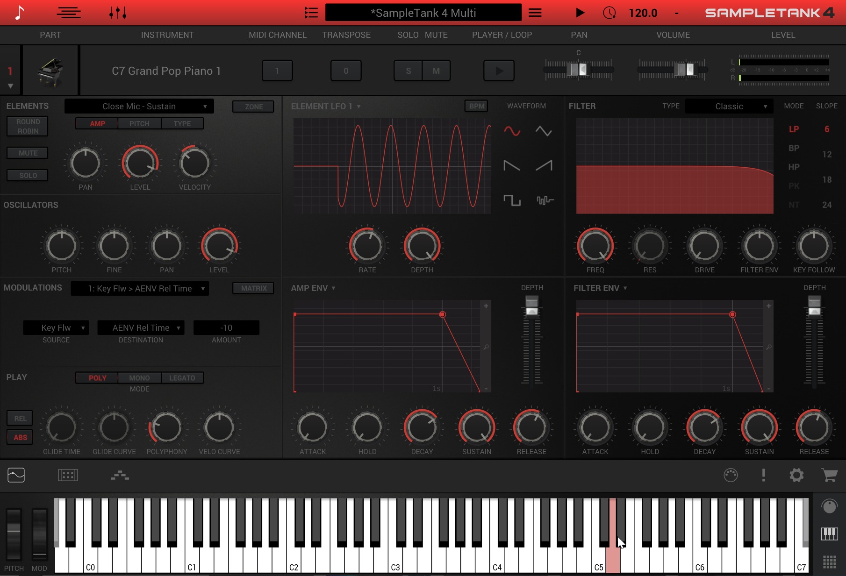Click the panic exclamation mark icon
This screenshot has width=846, height=576.
tap(764, 476)
